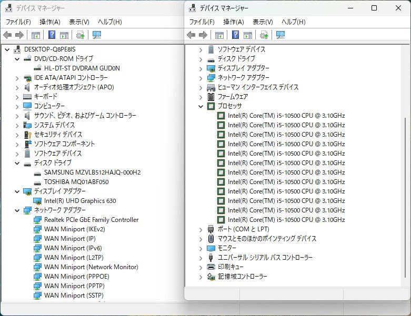Select WAN Miniport (L2TP) adapter icon
This screenshot has height=316, width=411.
37,258
